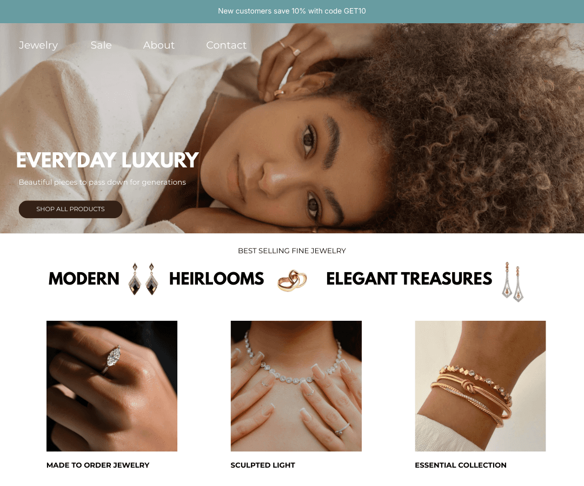This screenshot has height=486, width=584.
Task: Open the About navigation link
Action: (x=158, y=45)
